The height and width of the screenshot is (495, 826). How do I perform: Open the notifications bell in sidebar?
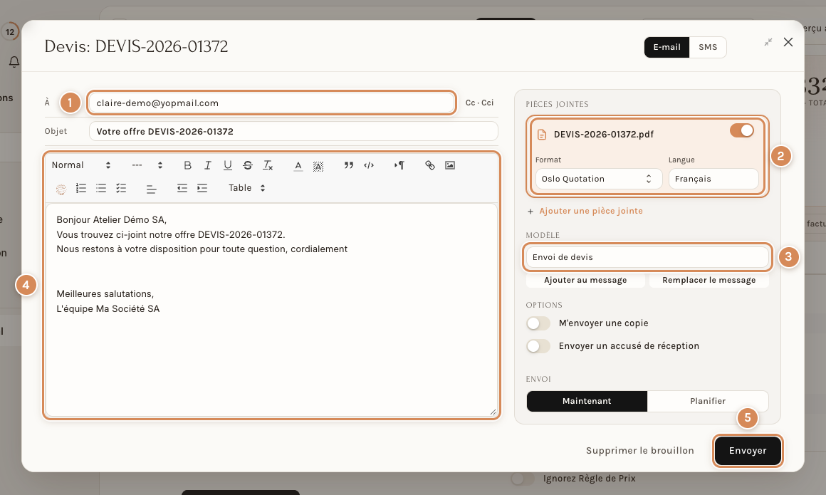pos(14,62)
